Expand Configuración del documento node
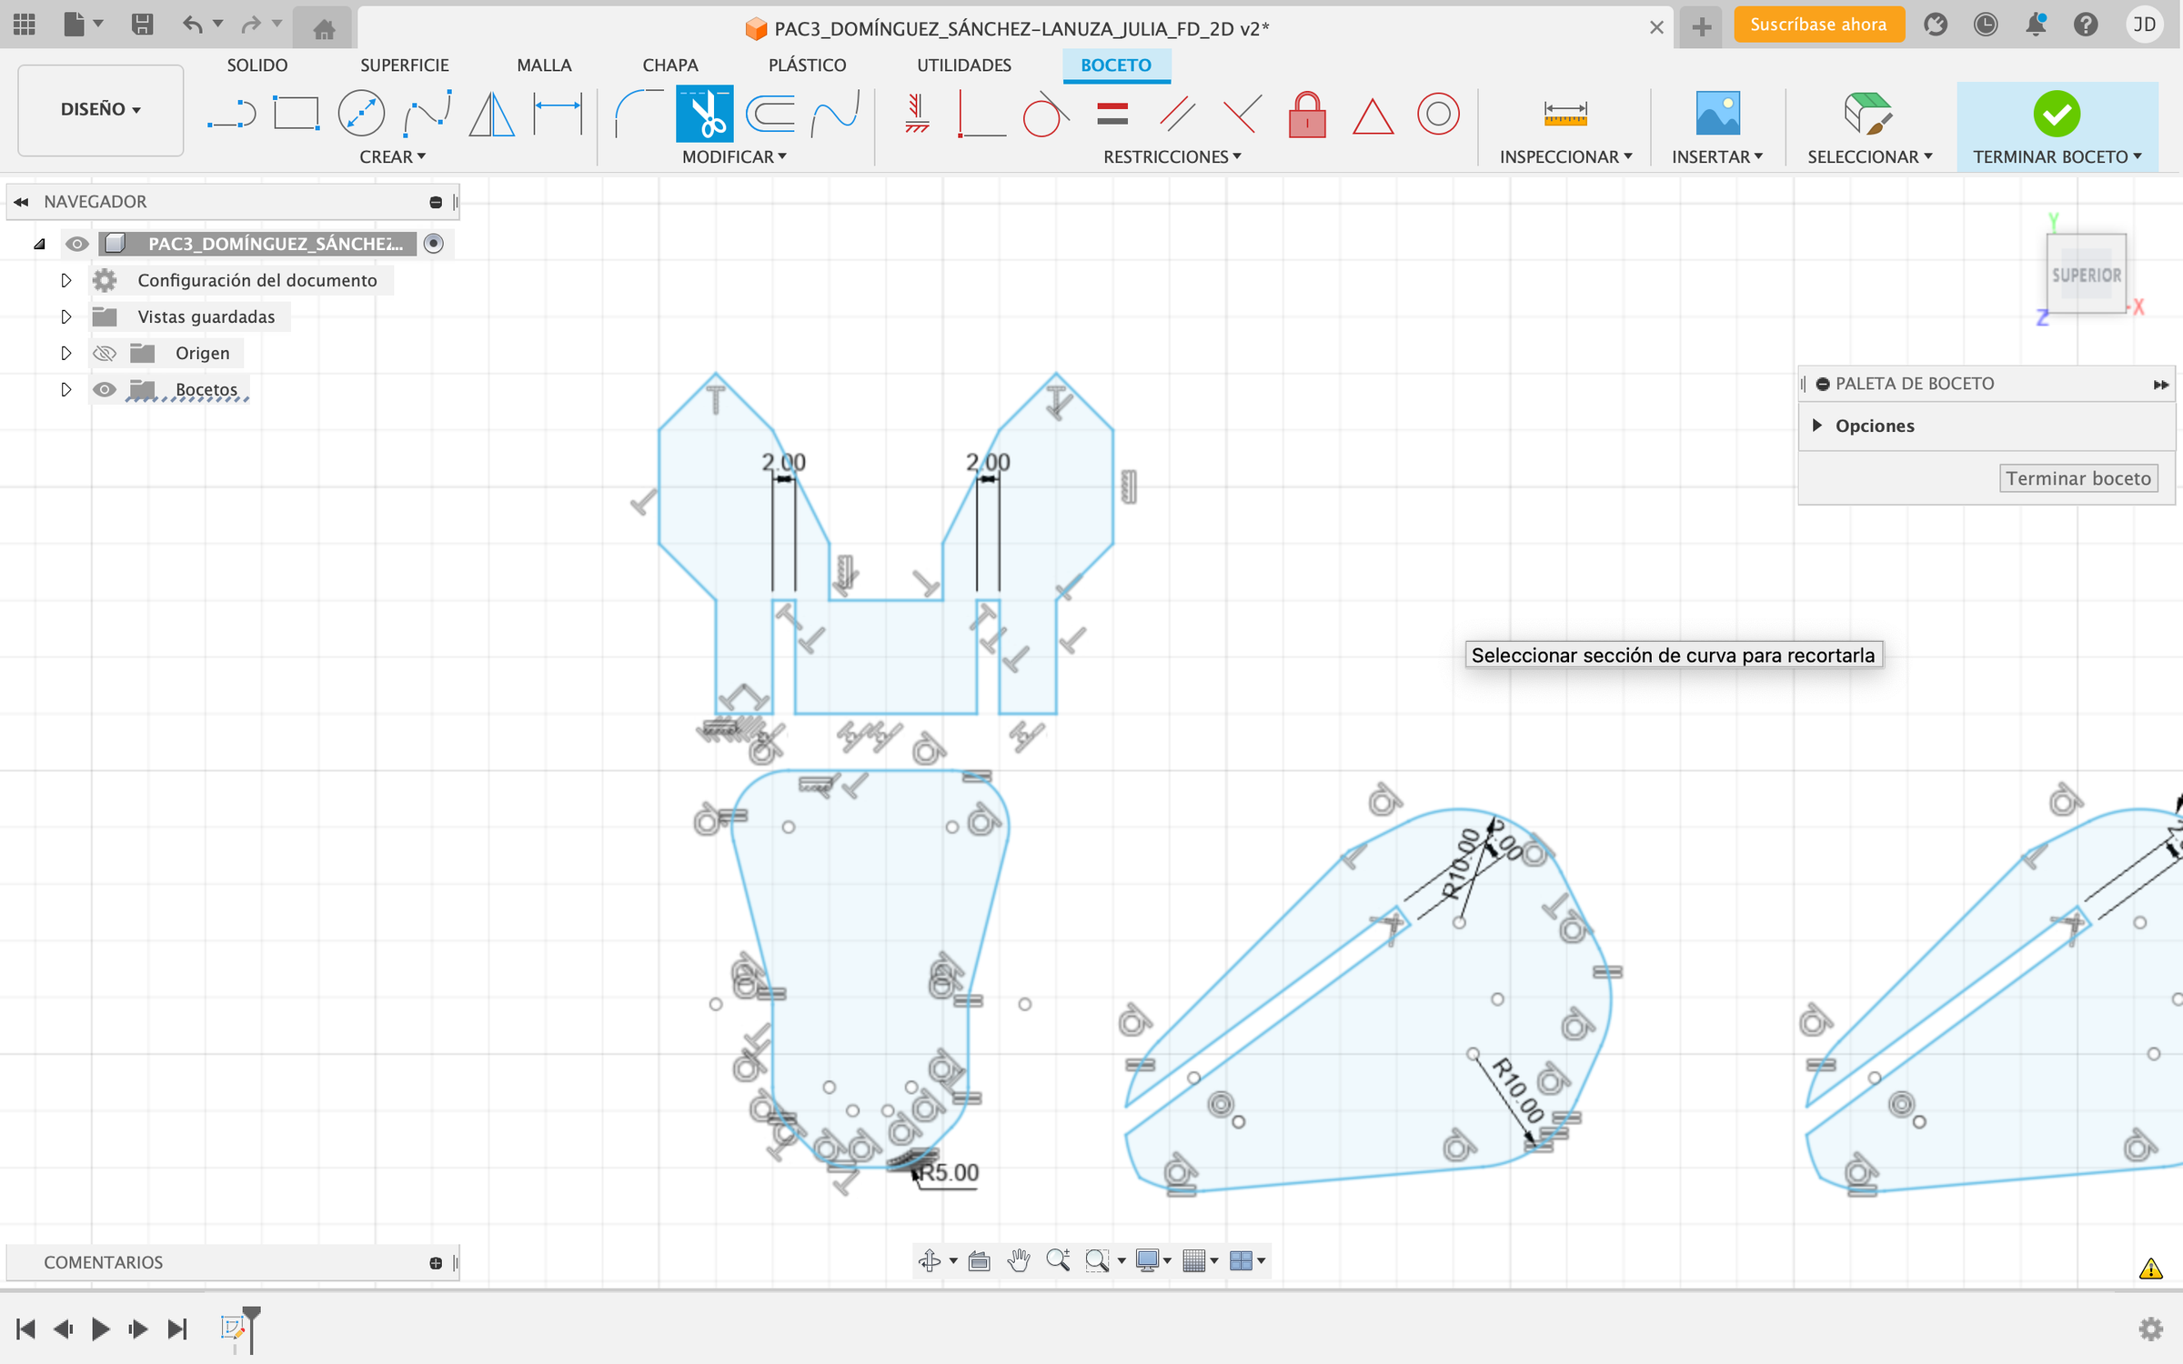 (65, 280)
